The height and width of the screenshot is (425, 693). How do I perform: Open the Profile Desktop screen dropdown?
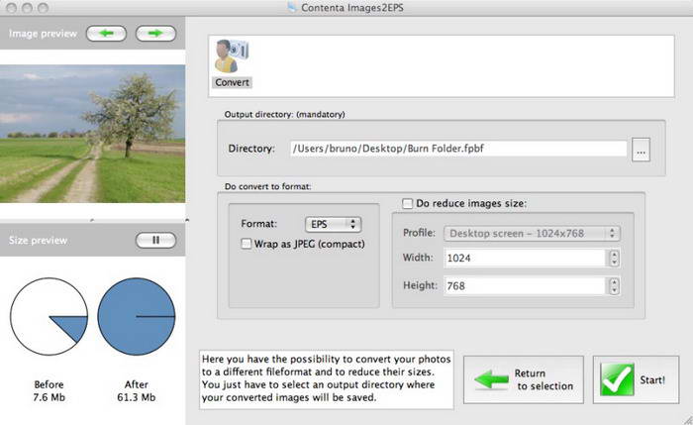(x=533, y=233)
